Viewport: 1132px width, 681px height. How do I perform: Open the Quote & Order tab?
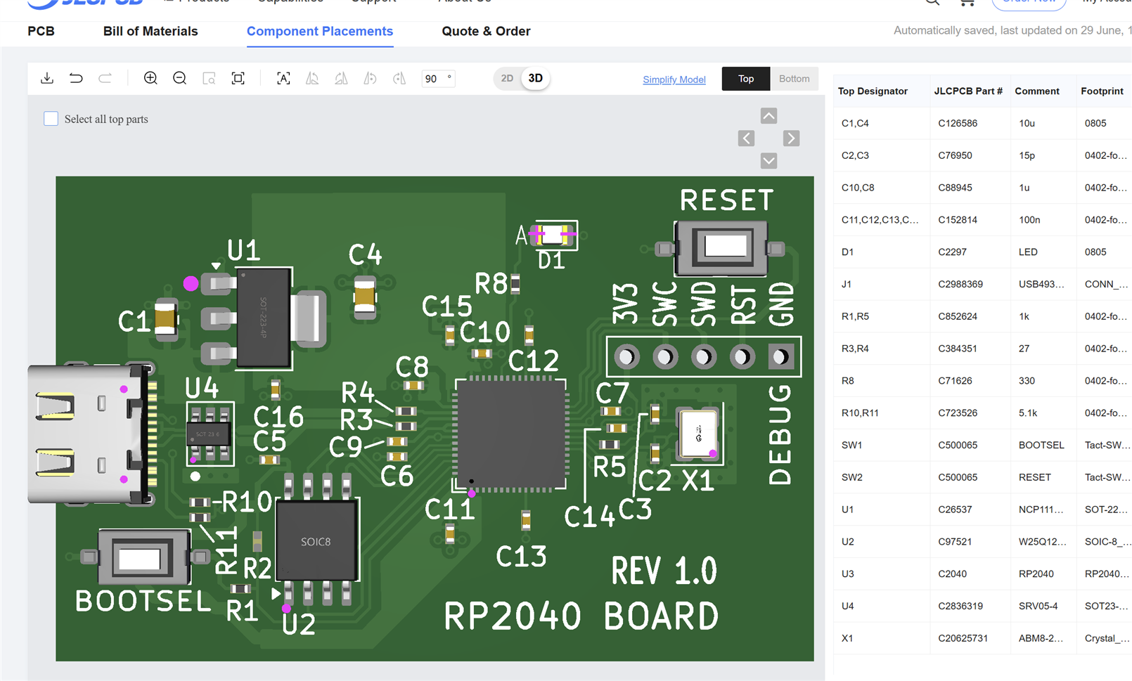[x=486, y=31]
